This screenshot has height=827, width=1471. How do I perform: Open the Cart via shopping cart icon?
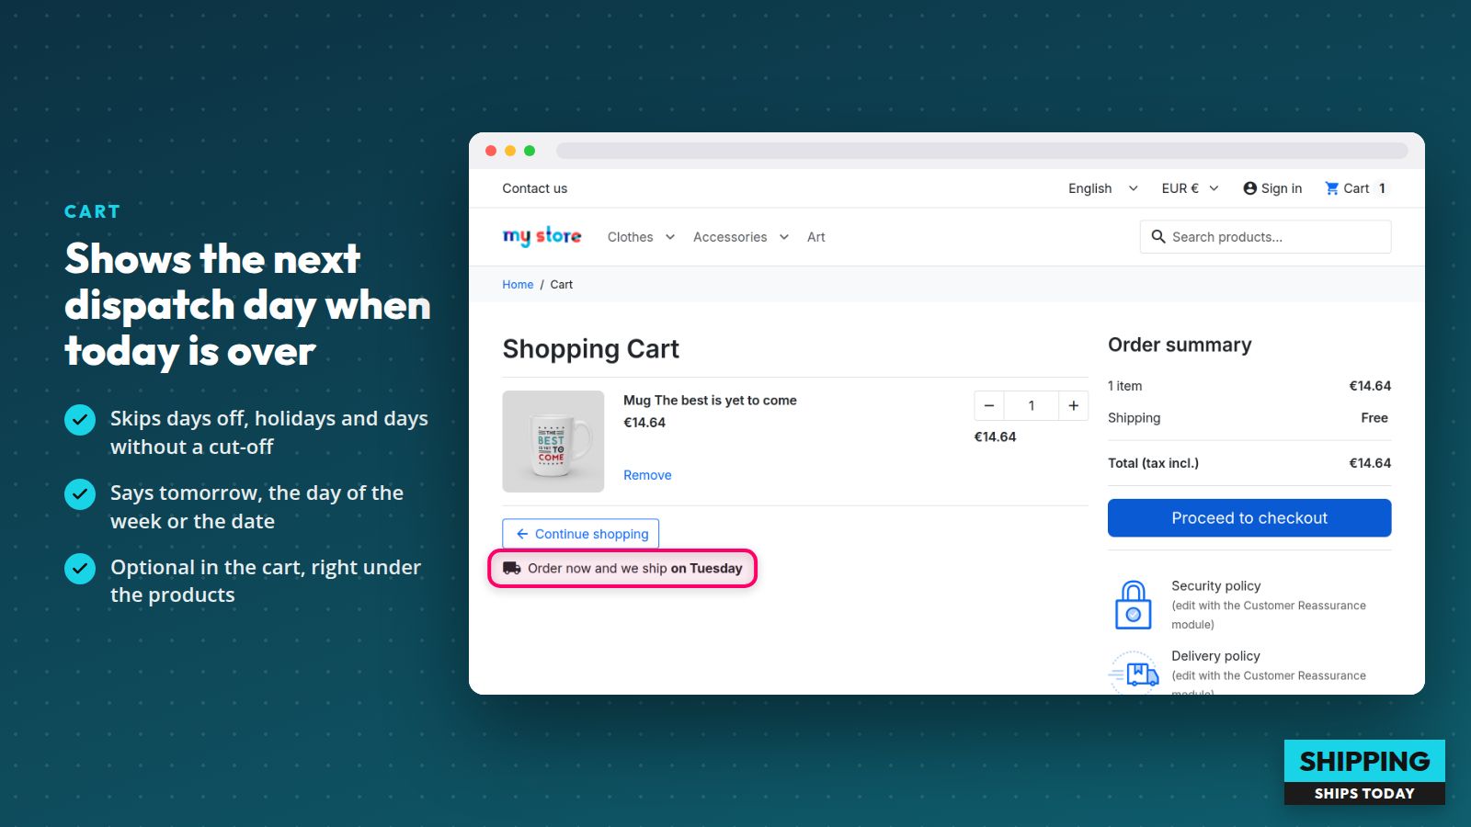pos(1331,188)
